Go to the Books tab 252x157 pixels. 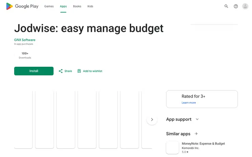(77, 6)
